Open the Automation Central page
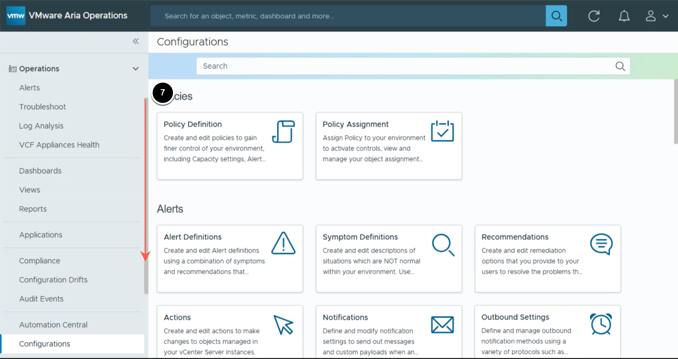Screen dimensions: 678x359 click(x=53, y=325)
